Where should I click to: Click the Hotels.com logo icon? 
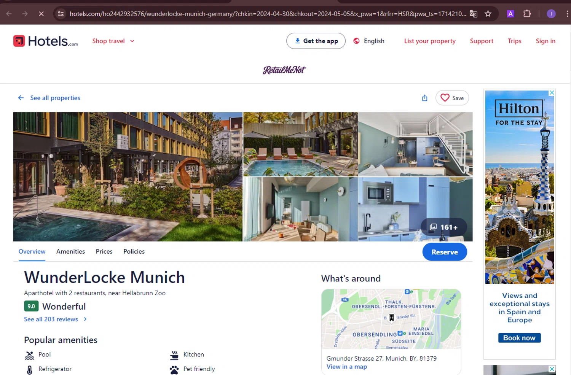pos(19,41)
